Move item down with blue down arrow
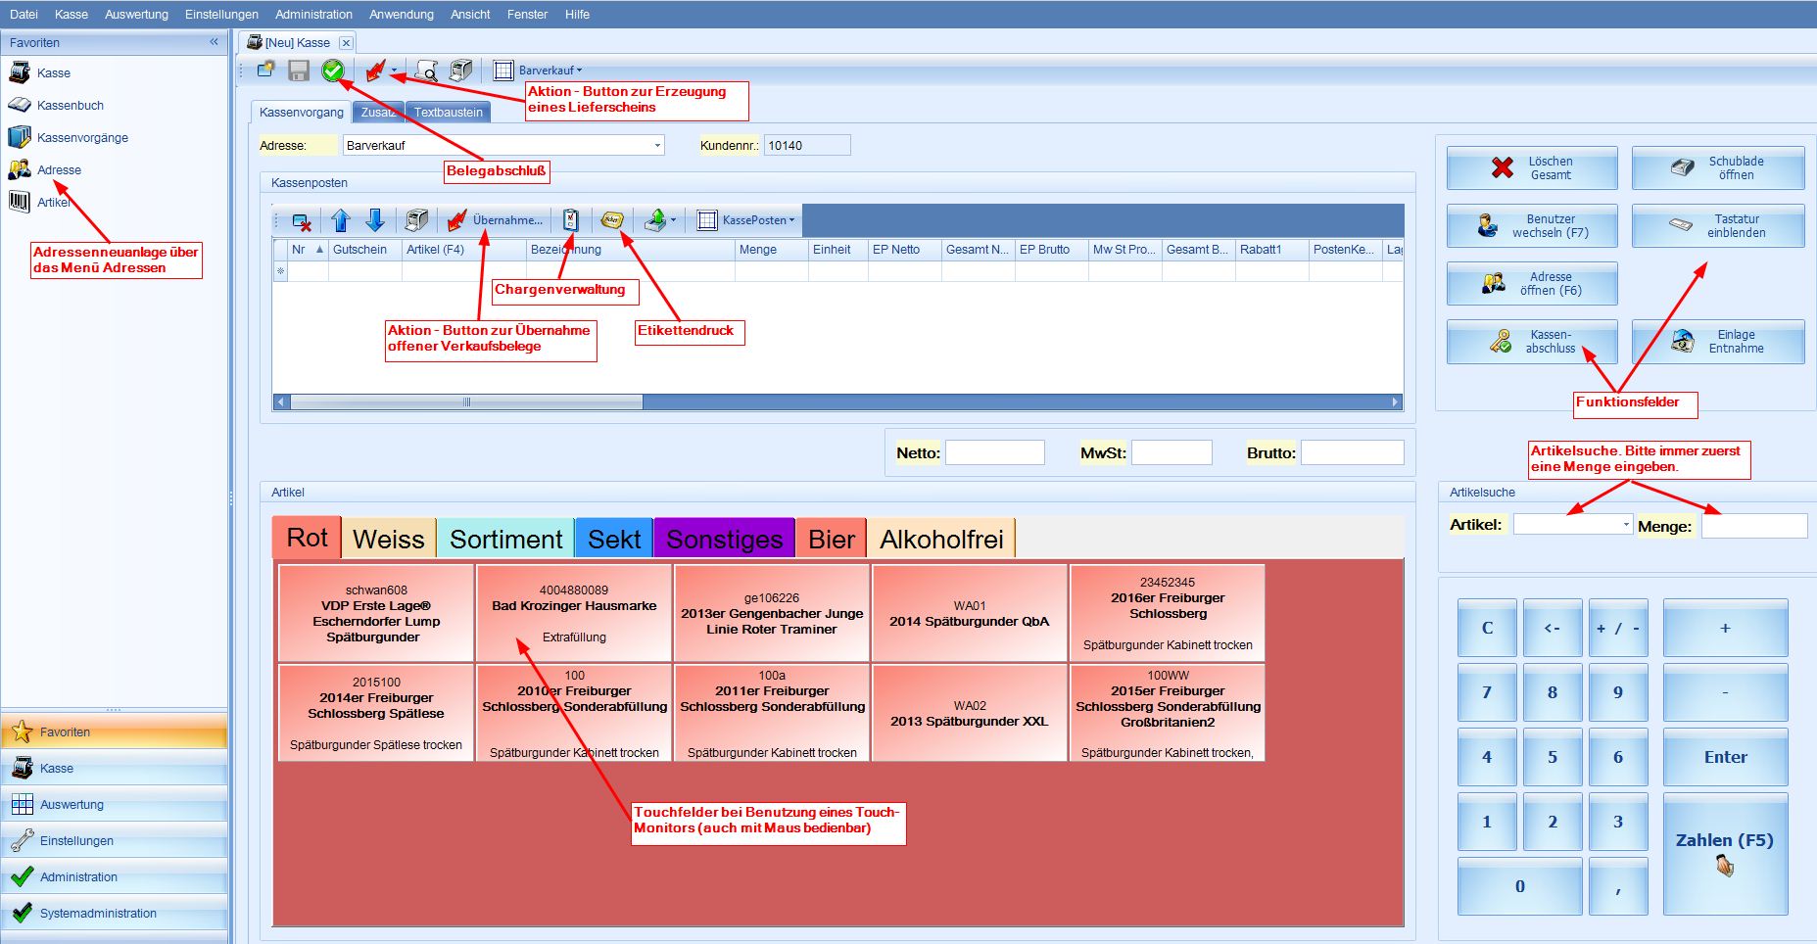Image resolution: width=1817 pixels, height=944 pixels. click(x=374, y=220)
